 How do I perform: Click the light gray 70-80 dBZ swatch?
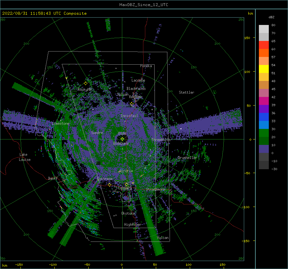coord(264,29)
